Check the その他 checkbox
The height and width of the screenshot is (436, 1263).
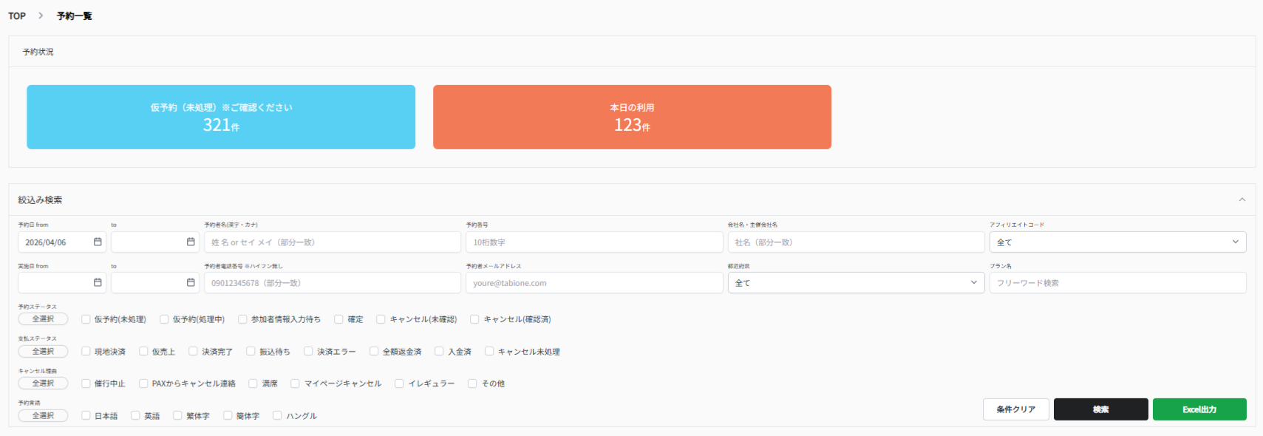pos(472,384)
